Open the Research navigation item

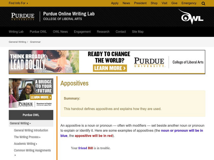pos(103,31)
